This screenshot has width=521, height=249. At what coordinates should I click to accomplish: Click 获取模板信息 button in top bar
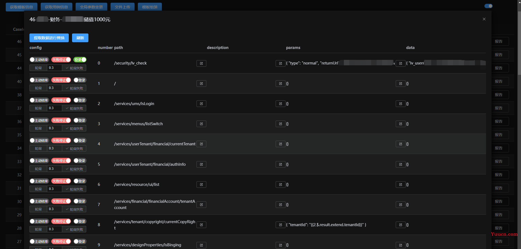[22, 7]
